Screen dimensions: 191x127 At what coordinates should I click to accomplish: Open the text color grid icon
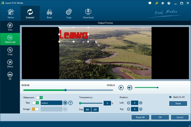pos(65,103)
